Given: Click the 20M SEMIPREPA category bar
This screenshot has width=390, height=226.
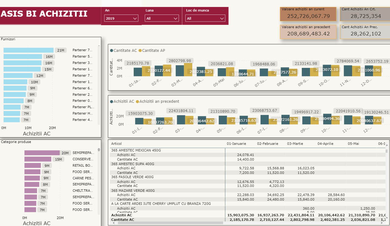Looking at the screenshot, I should (42, 153).
